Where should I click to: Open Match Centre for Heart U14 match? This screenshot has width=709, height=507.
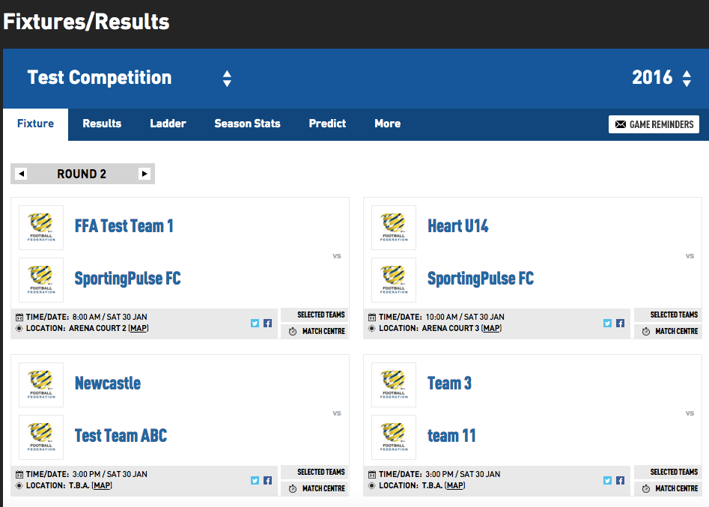tap(668, 332)
